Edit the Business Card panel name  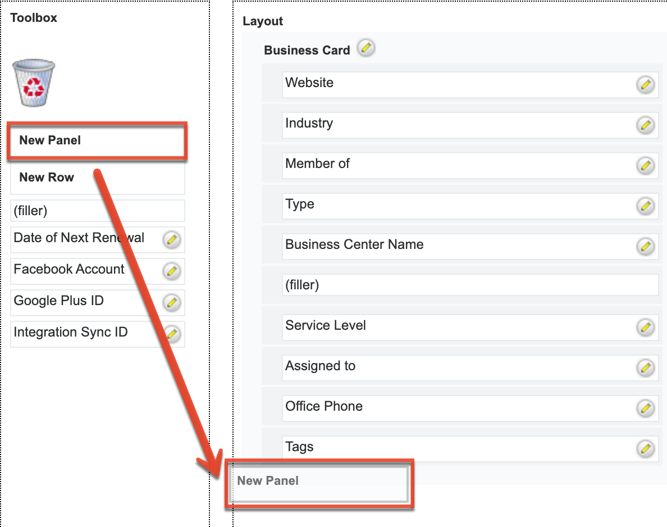pyautogui.click(x=366, y=48)
